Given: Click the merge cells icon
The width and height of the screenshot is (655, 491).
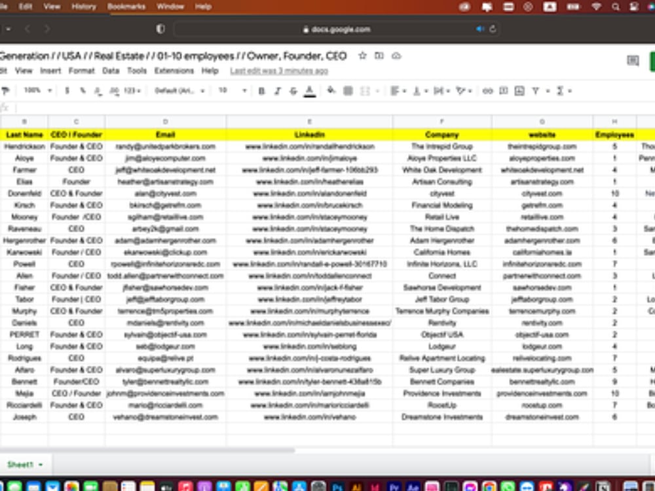Looking at the screenshot, I should coord(365,90).
